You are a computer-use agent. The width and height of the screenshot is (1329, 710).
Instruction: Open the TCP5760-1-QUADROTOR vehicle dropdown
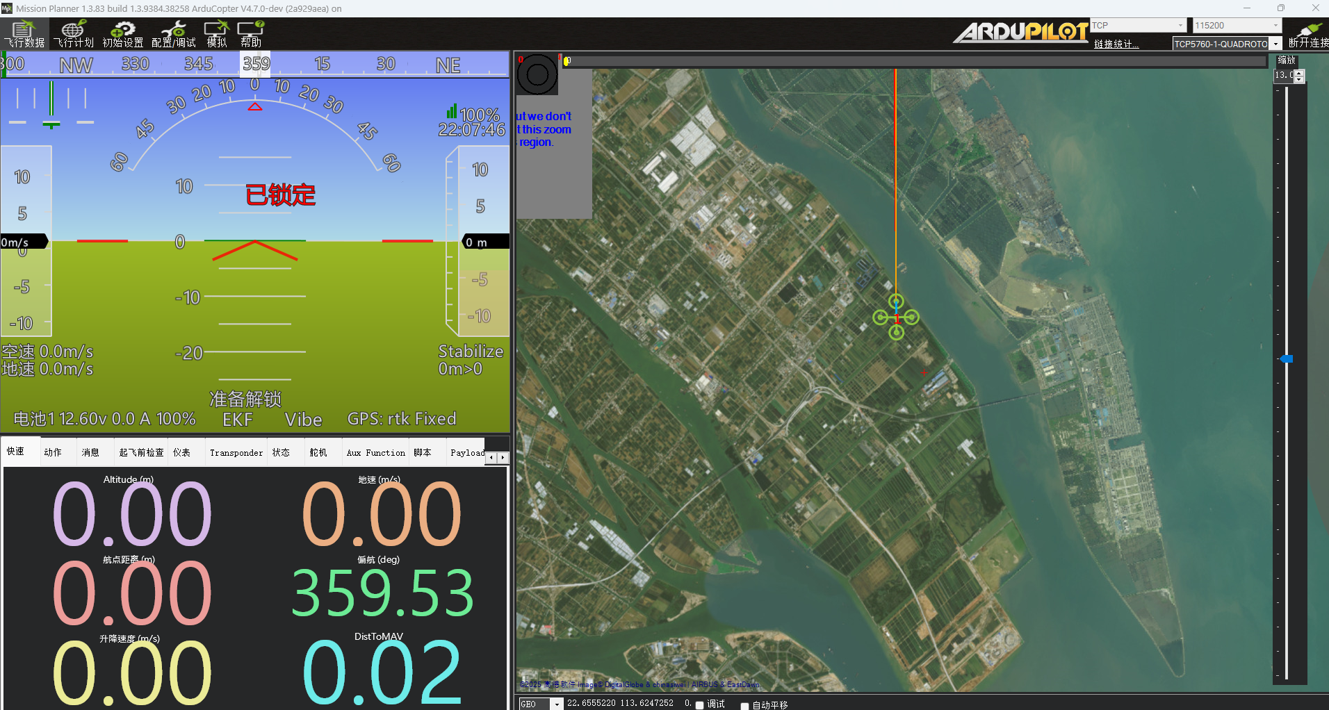(1275, 44)
